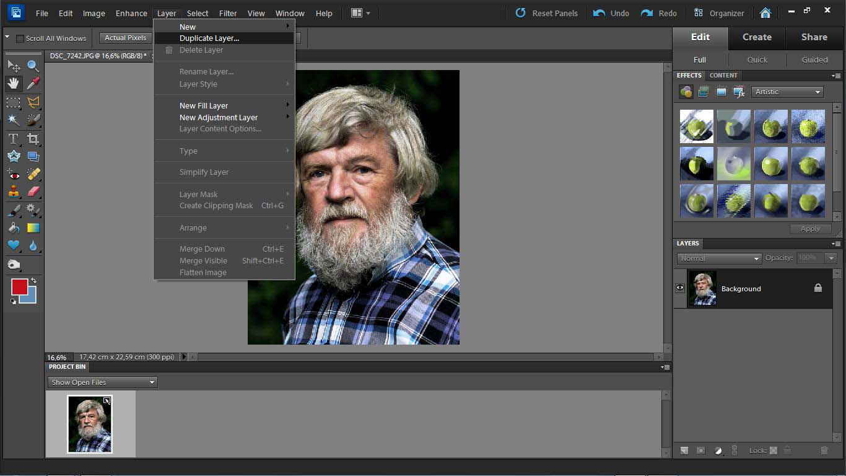Select the Red Eye Removal tool
This screenshot has width=846, height=476.
click(x=14, y=175)
